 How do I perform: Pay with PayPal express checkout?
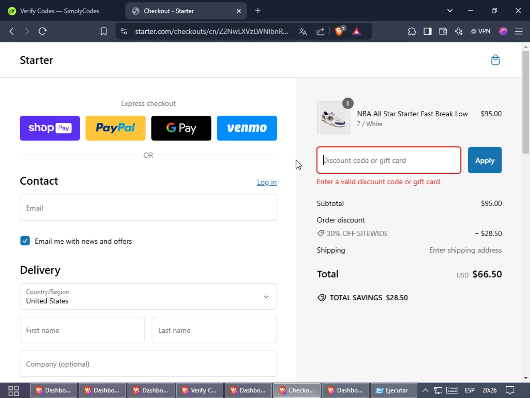(x=116, y=128)
